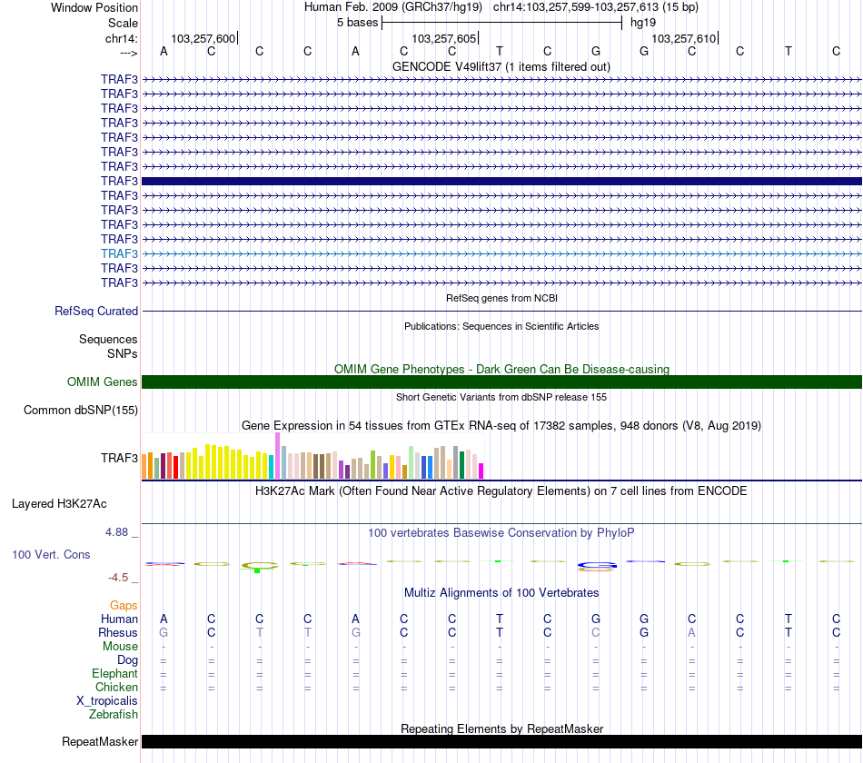Click the Scale track label
The width and height of the screenshot is (863, 763).
pos(123,23)
